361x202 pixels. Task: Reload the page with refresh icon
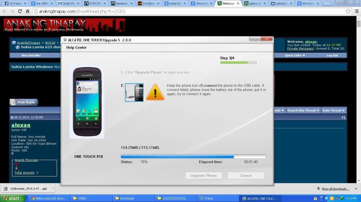point(20,11)
